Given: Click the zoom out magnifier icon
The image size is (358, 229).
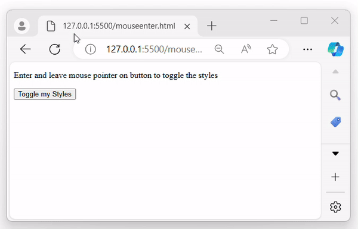Looking at the screenshot, I should 219,49.
